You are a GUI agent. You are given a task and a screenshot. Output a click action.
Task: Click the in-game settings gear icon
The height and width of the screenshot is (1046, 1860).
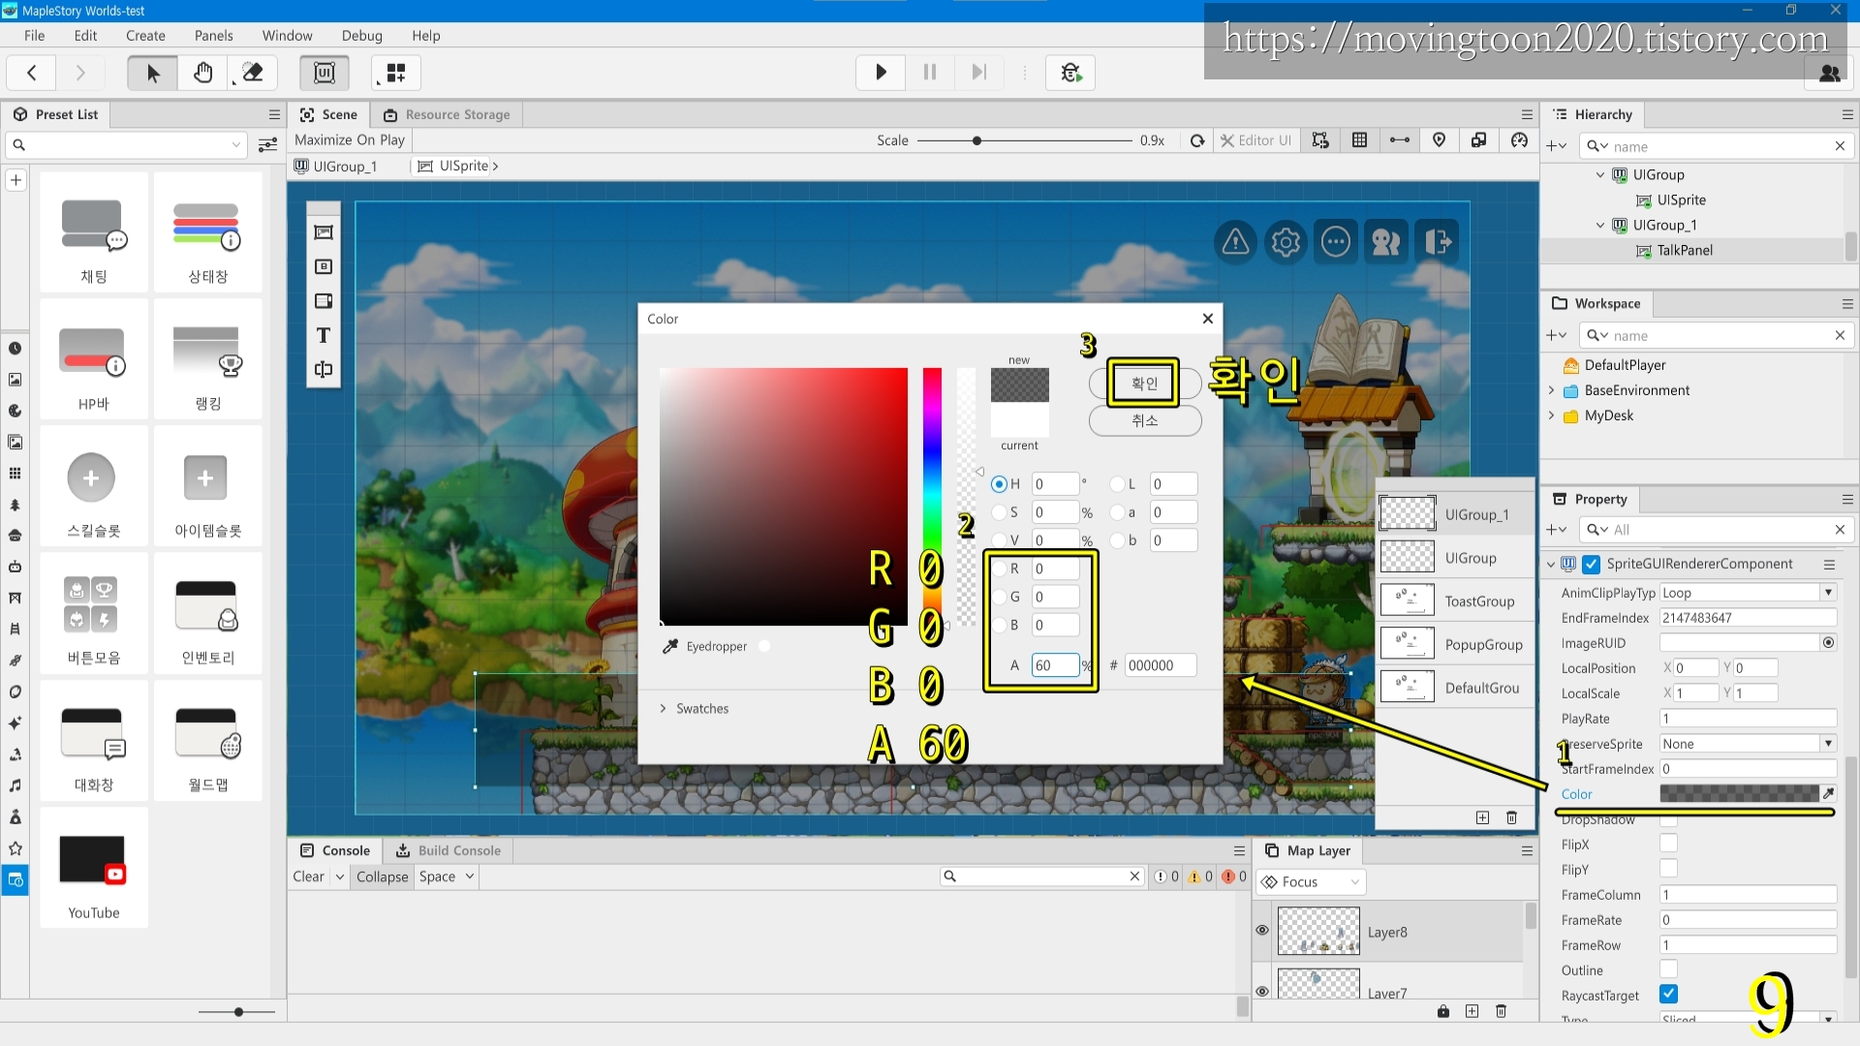1286,241
